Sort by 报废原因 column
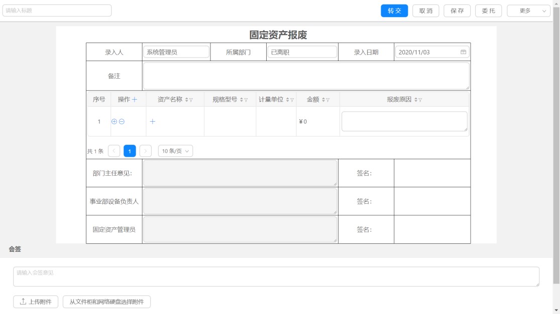Viewport: 560px width, 314px height. click(x=416, y=100)
